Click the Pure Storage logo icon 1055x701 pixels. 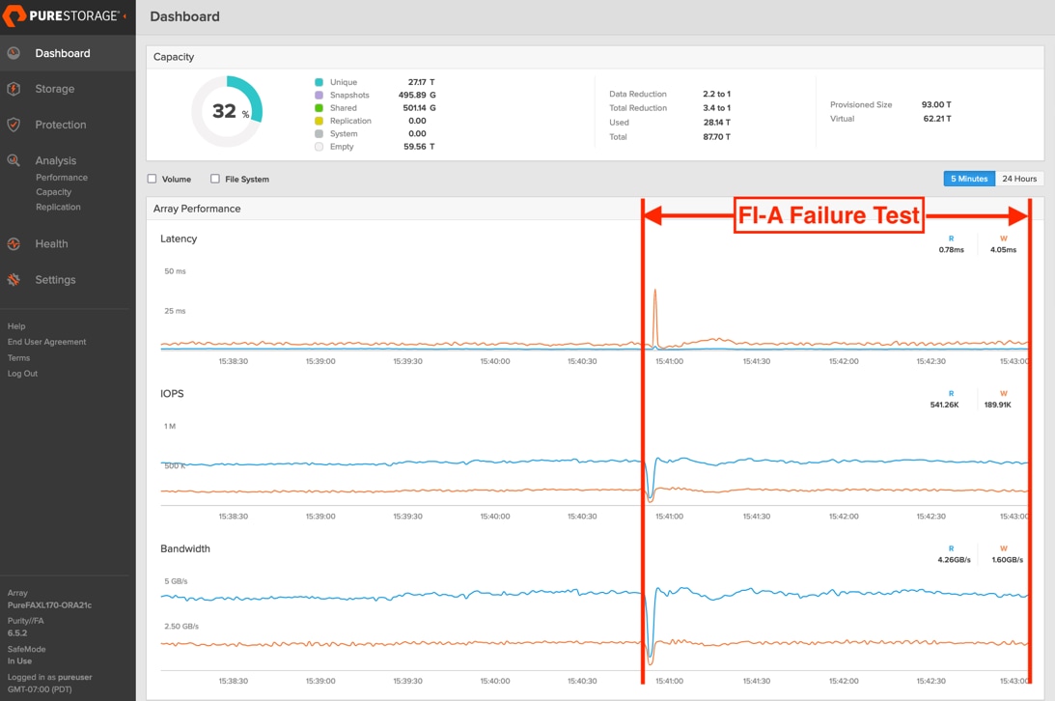pos(14,16)
